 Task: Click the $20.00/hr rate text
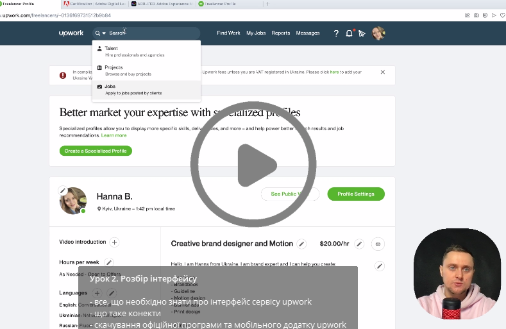pos(334,244)
